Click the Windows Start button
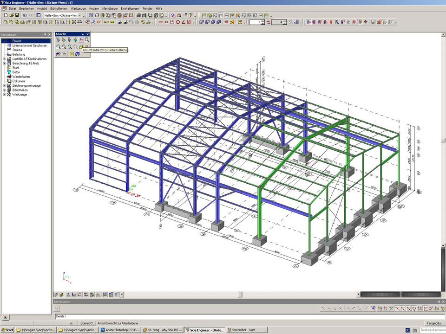The height and width of the screenshot is (334, 446). pos(7,330)
